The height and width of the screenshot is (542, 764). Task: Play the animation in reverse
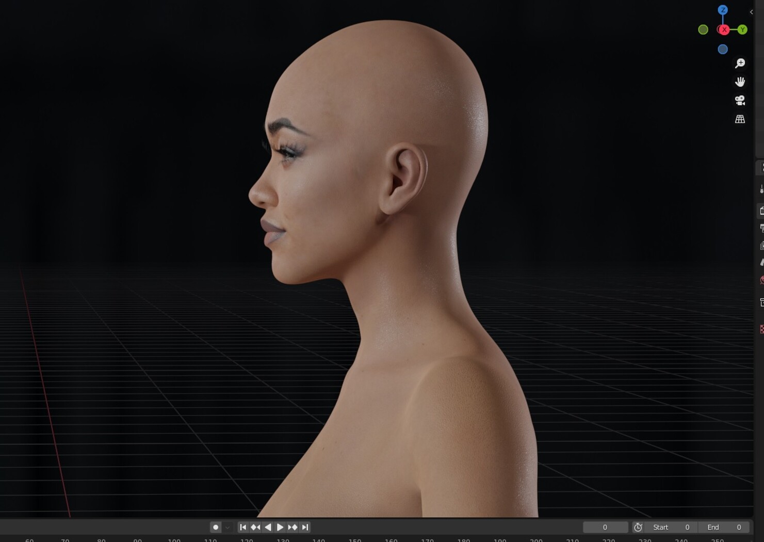point(268,527)
